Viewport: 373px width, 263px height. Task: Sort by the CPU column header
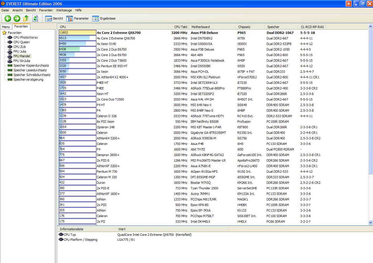113,27
